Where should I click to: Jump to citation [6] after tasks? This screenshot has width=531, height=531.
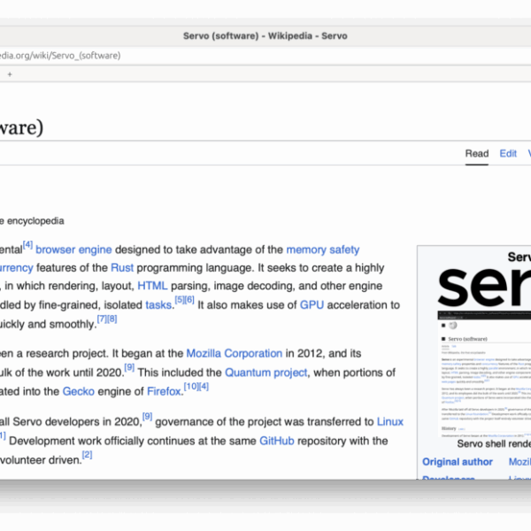(x=189, y=300)
